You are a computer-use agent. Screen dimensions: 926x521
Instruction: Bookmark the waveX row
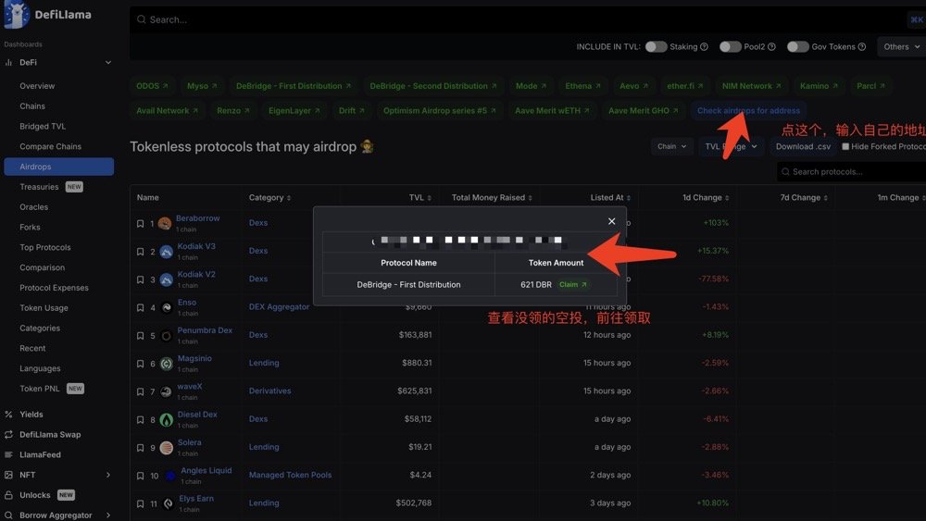[x=140, y=391]
